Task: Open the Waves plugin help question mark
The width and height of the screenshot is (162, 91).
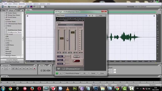Action: click(x=83, y=18)
